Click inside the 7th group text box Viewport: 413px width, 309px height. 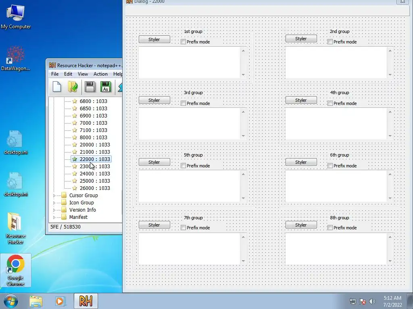(x=190, y=249)
